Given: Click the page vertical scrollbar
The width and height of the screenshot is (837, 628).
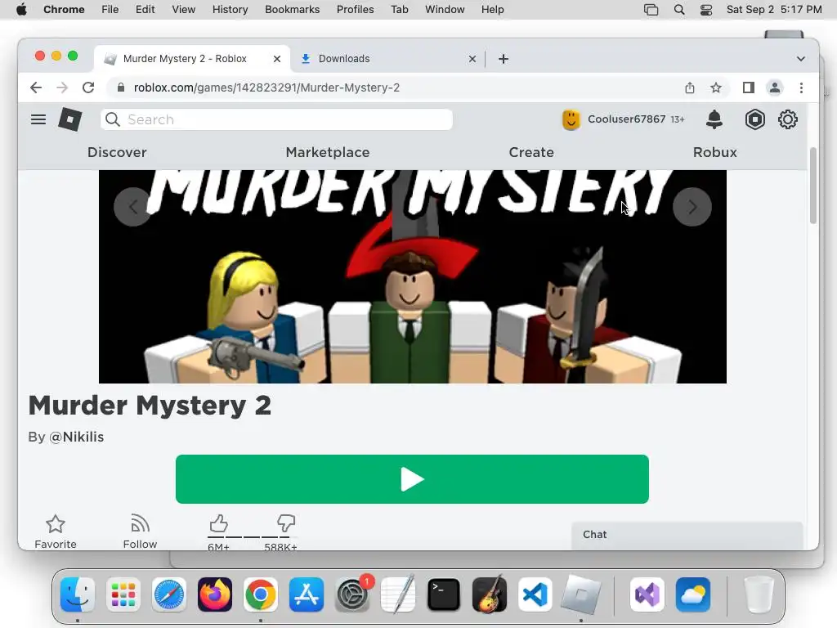Looking at the screenshot, I should click(x=813, y=186).
